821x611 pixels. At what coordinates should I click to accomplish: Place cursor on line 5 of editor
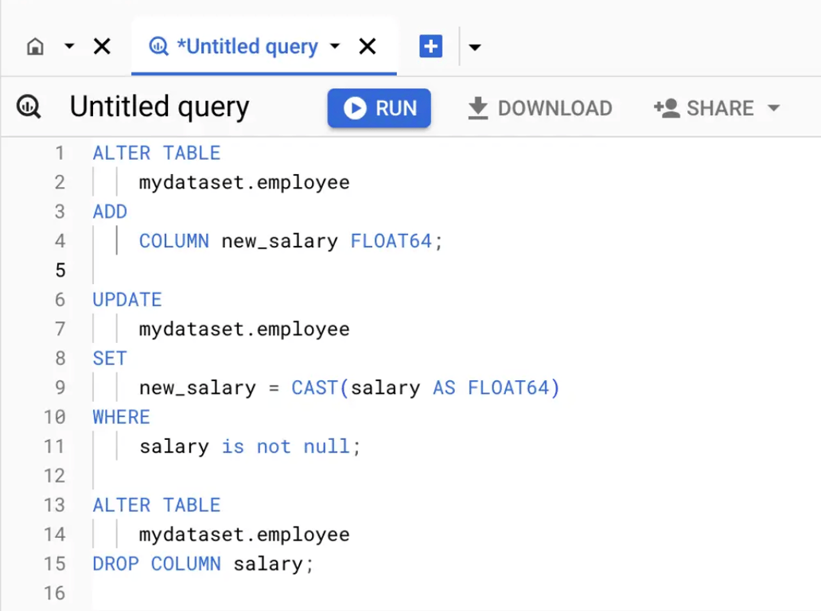[456, 270]
